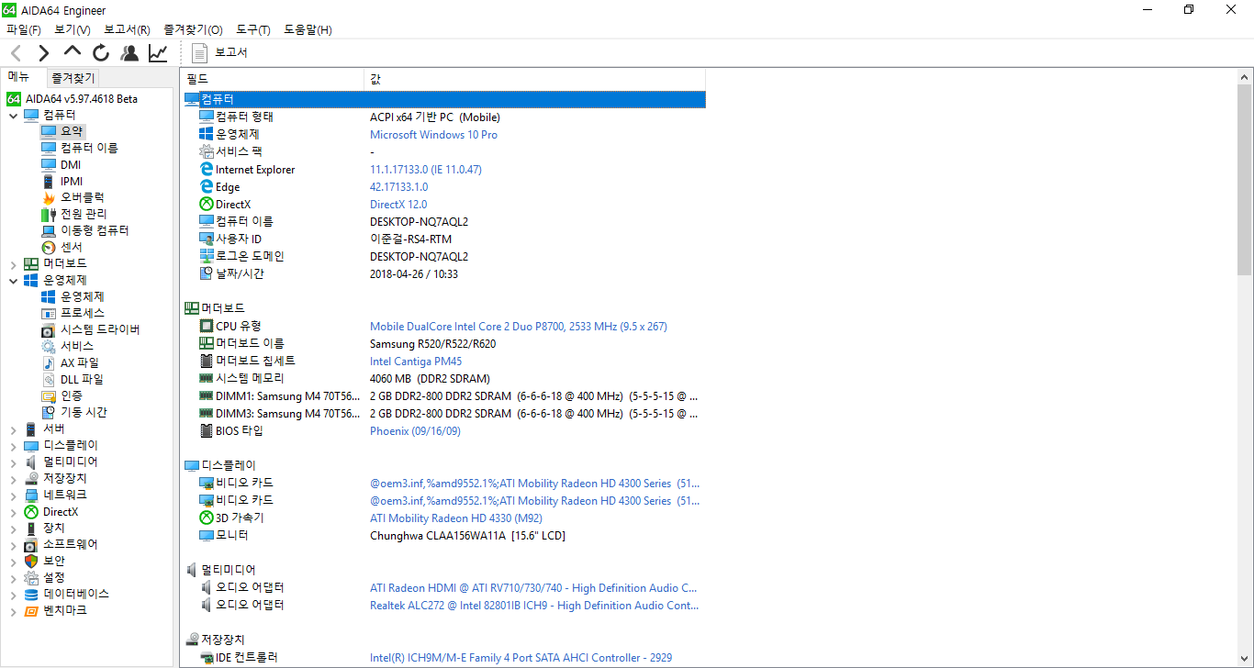Go back with the left arrow toolbar button

[x=16, y=53]
